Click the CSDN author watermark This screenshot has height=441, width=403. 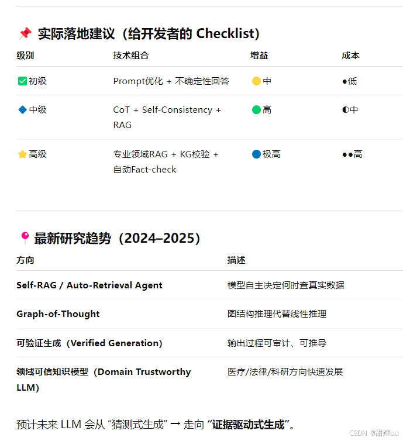(x=374, y=433)
